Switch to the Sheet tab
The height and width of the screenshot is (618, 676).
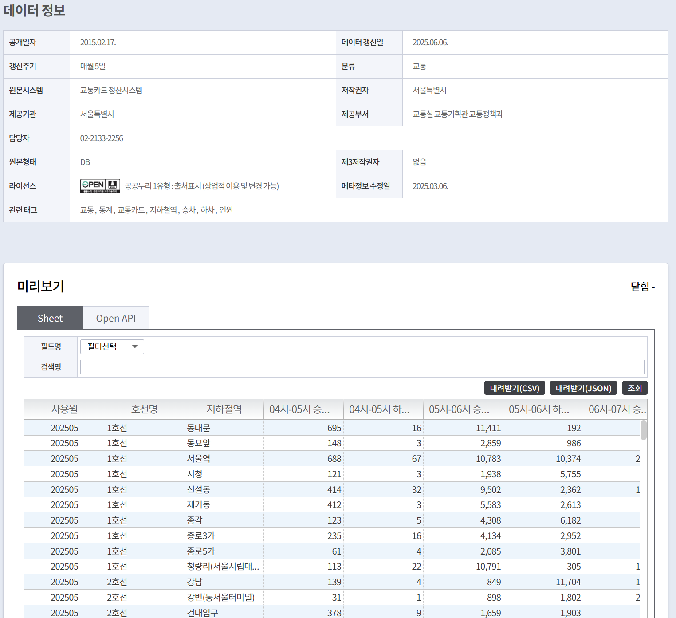click(50, 318)
